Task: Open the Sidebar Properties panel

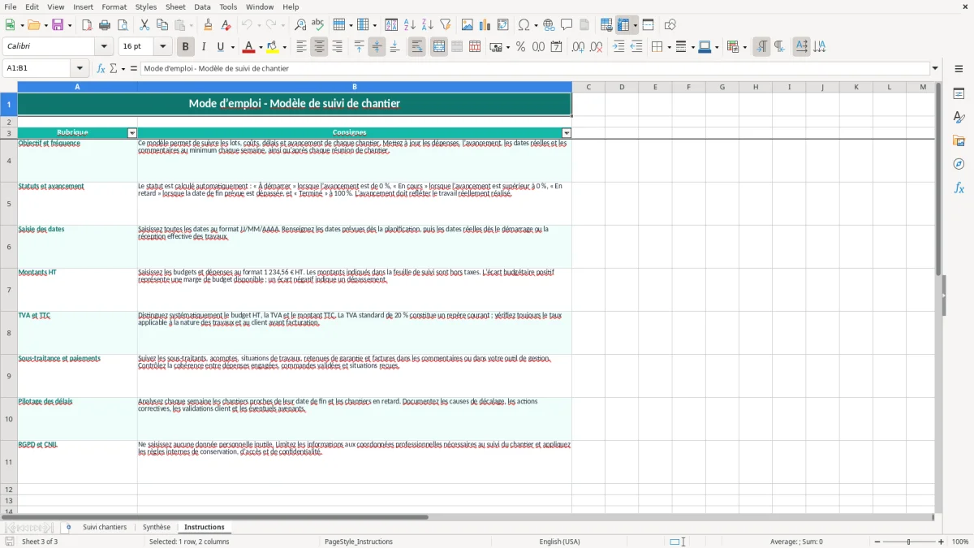Action: [x=959, y=94]
